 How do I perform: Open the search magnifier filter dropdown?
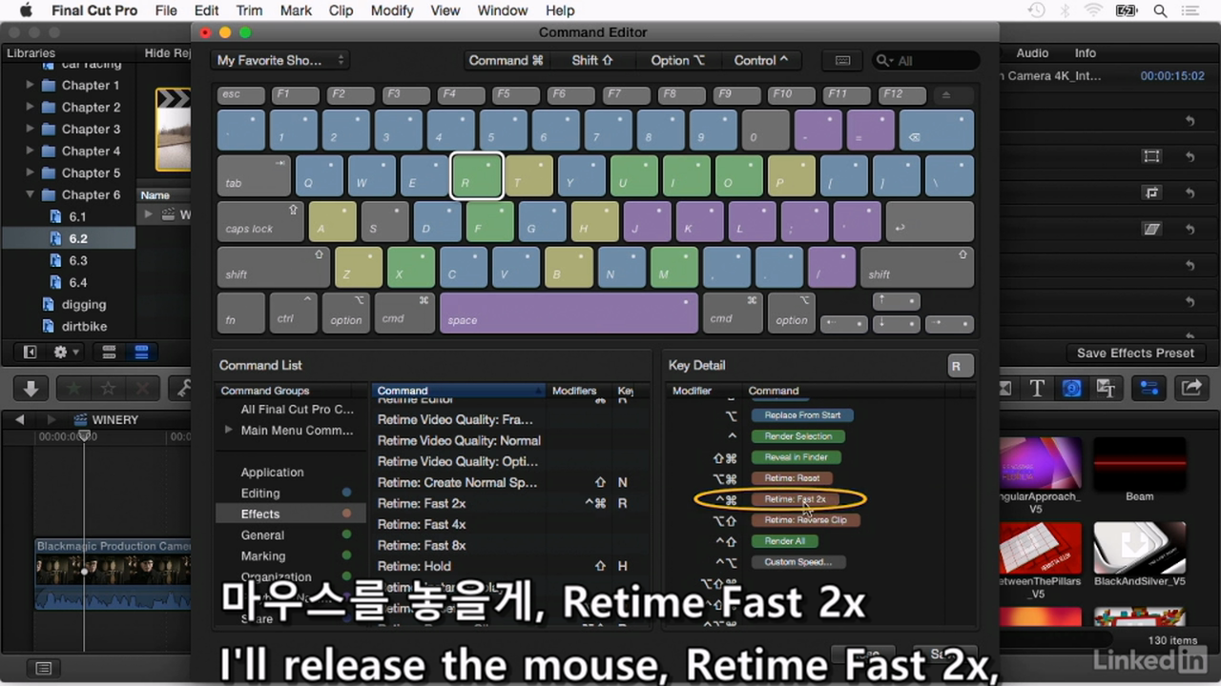pyautogui.click(x=886, y=60)
